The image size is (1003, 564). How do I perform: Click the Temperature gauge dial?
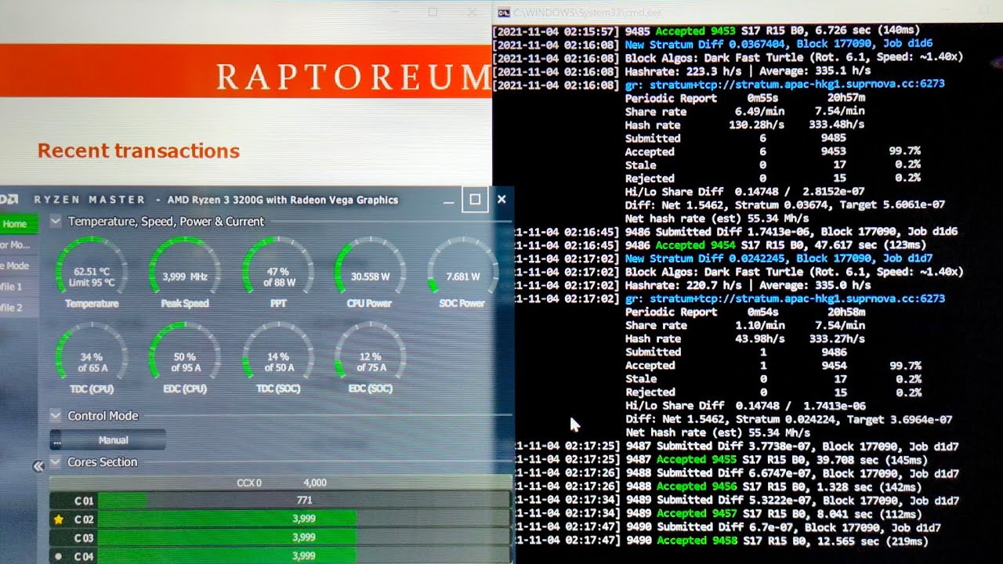(92, 271)
